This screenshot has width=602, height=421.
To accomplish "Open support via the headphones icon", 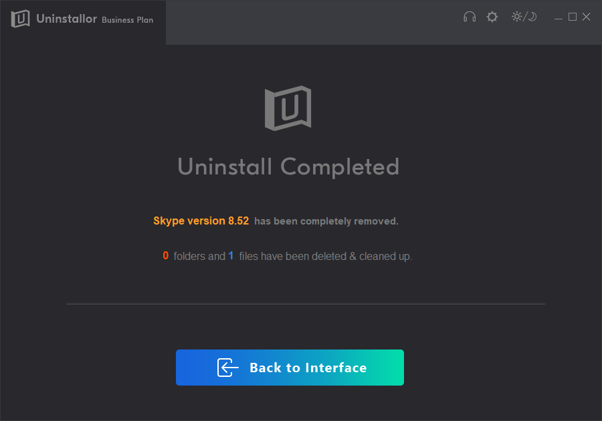I will (x=469, y=17).
